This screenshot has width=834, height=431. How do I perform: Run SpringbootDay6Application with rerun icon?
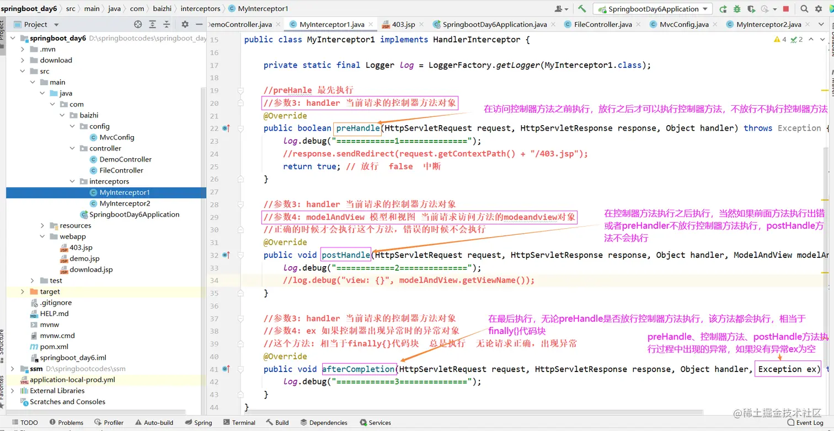tap(723, 9)
